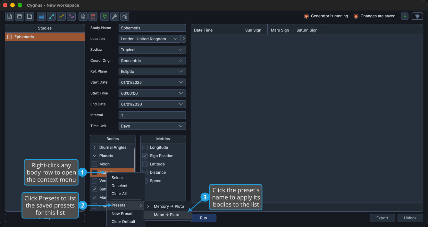
Task: Click the sun brightness theme icon
Action: coord(417,16)
